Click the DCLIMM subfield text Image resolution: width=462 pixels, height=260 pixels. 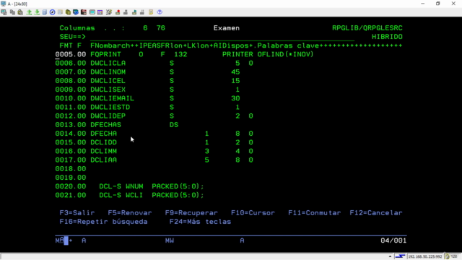pos(104,151)
